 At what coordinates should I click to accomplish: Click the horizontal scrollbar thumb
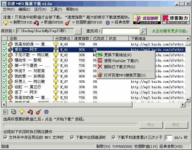coord(70,105)
